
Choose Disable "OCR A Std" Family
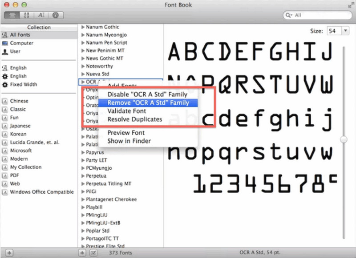pos(148,94)
